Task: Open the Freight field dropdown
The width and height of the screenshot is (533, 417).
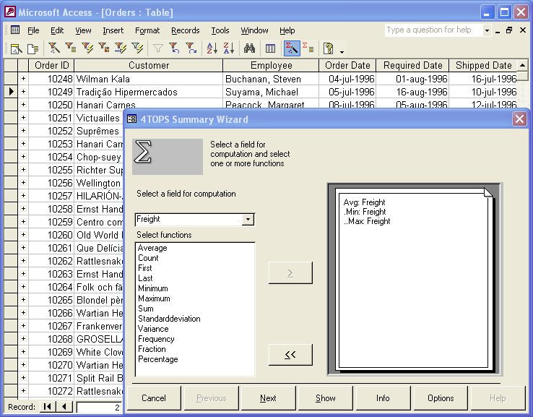Action: [x=248, y=219]
